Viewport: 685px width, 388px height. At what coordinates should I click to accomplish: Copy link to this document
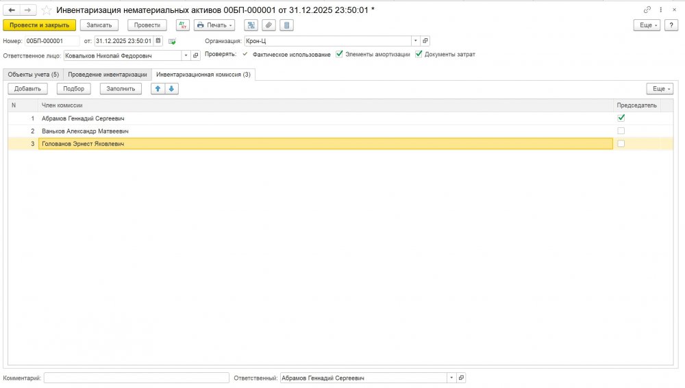coord(647,10)
